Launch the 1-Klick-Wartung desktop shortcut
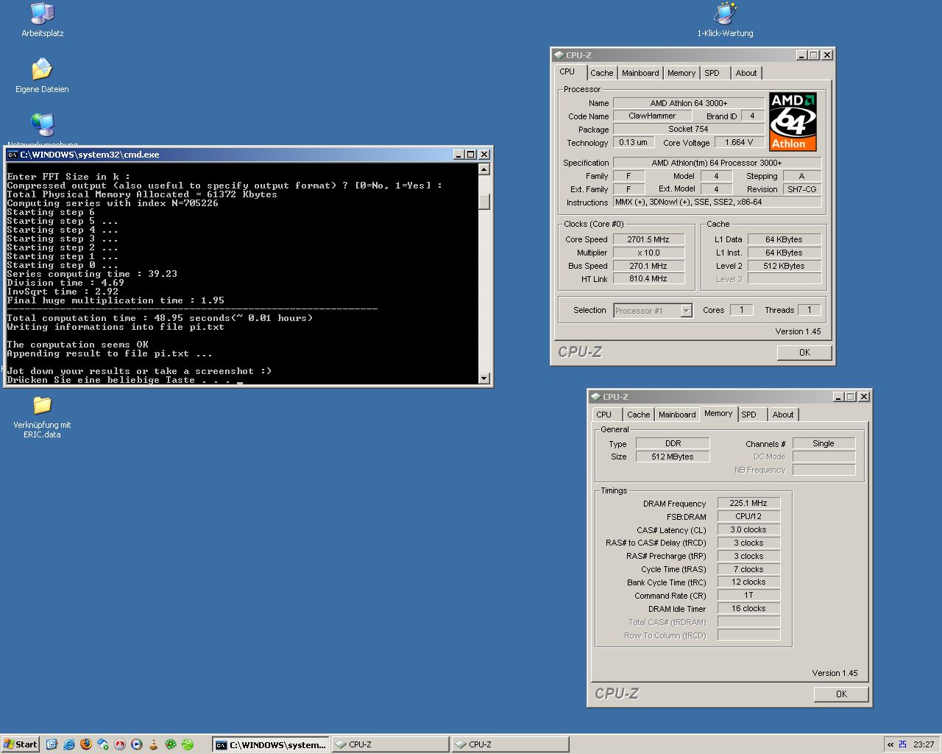942x754 pixels. [725, 20]
